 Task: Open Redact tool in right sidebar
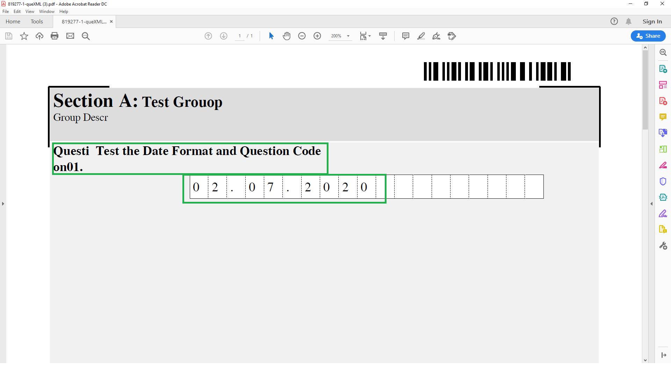663,165
